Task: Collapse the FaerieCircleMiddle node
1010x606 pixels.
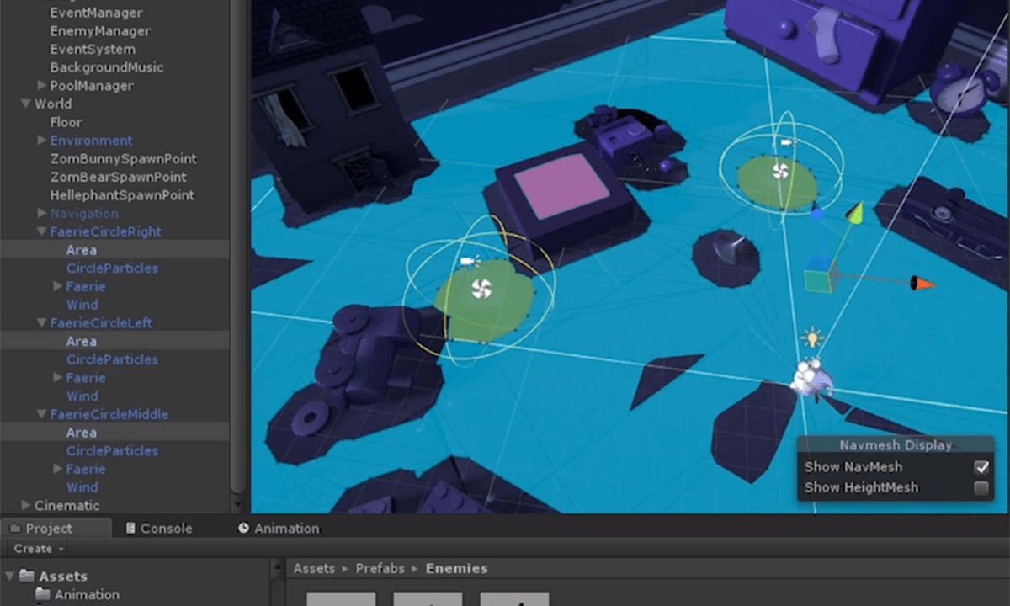Action: tap(41, 414)
